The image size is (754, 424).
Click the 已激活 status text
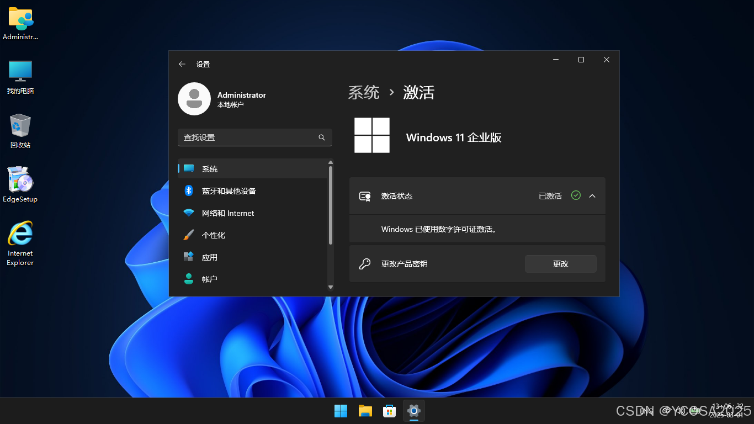(x=550, y=196)
